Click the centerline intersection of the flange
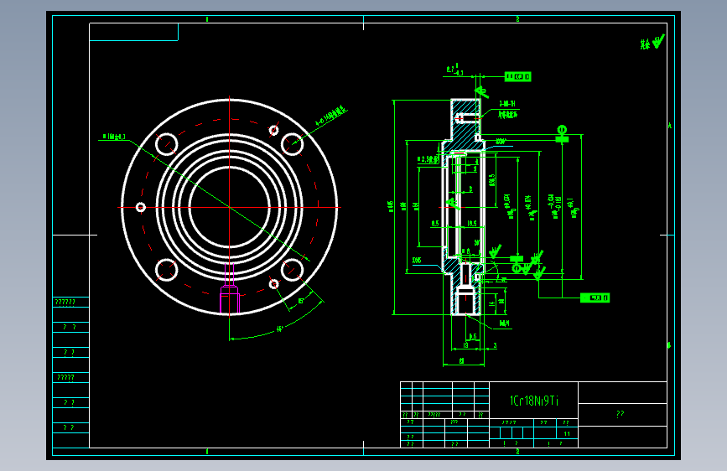727x471 pixels. (230, 207)
